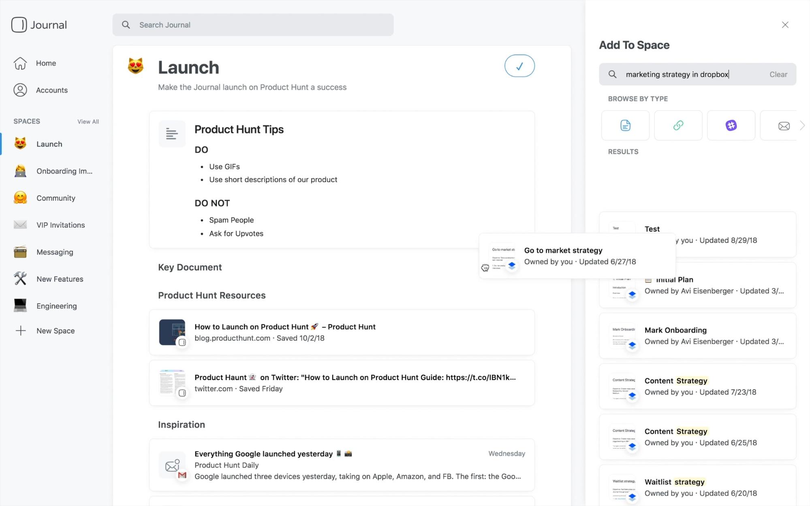Open Everything Google launched yesterday email
Viewport: 810px width, 506px height.
[342, 465]
